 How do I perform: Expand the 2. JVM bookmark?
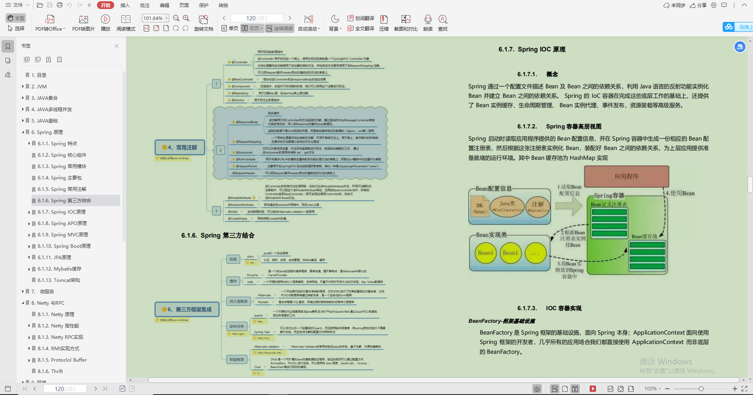coord(23,86)
